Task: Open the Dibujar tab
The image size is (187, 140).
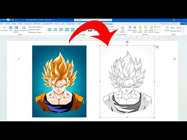Action: pyautogui.click(x=14, y=24)
